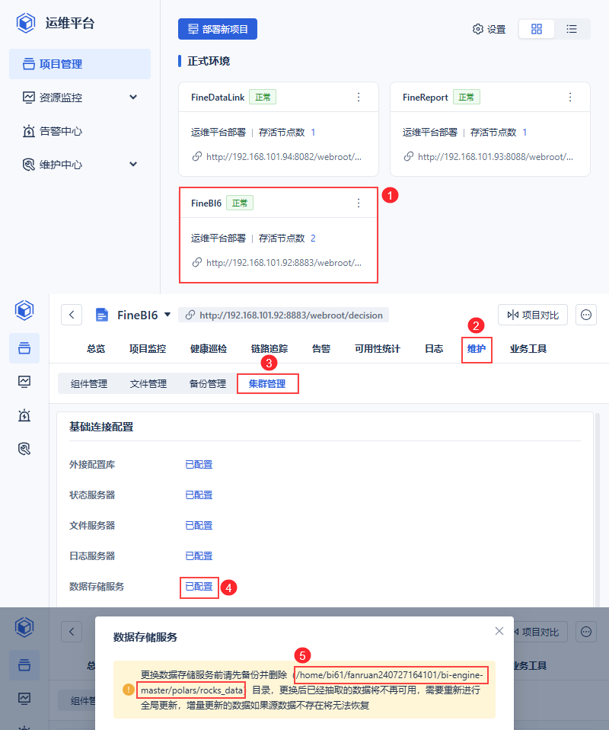Viewport: 609px width, 730px height.
Task: Click the 数据存储服务 dialog title
Action: click(x=145, y=637)
